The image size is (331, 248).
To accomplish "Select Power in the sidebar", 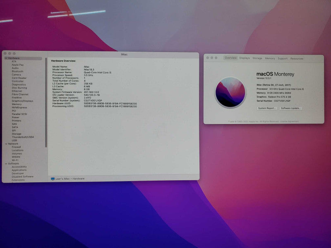I will click(x=15, y=117).
